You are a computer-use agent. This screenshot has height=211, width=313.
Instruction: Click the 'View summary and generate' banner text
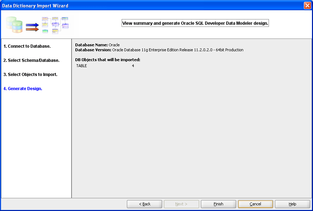(x=195, y=23)
